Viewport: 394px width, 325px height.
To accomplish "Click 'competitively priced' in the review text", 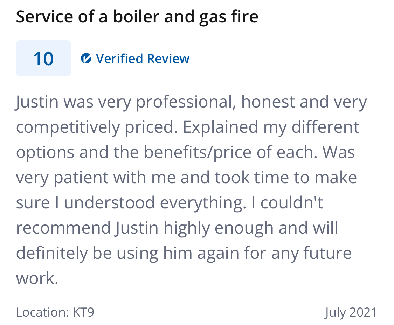I will click(95, 127).
